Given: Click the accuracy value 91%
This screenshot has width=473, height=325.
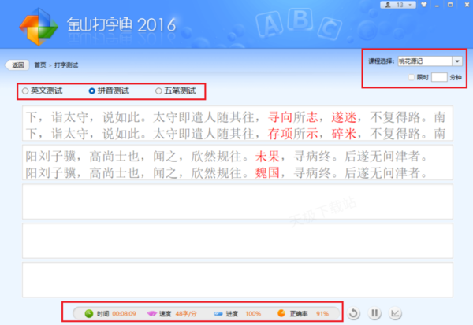Looking at the screenshot, I should click(x=322, y=314).
